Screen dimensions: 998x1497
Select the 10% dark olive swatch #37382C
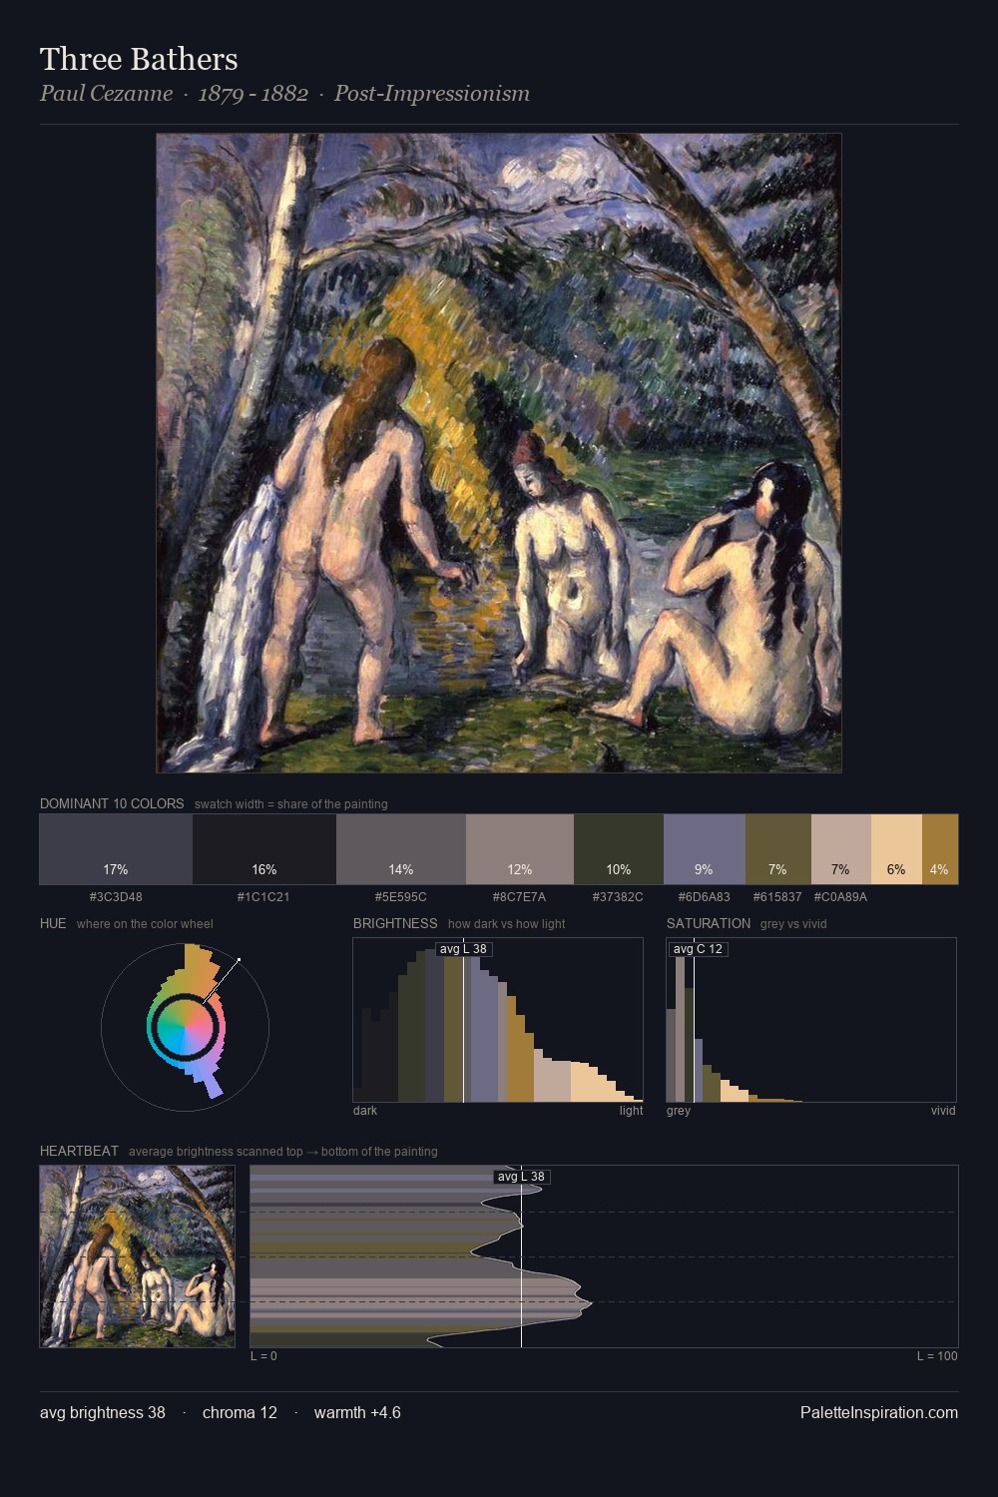click(619, 849)
